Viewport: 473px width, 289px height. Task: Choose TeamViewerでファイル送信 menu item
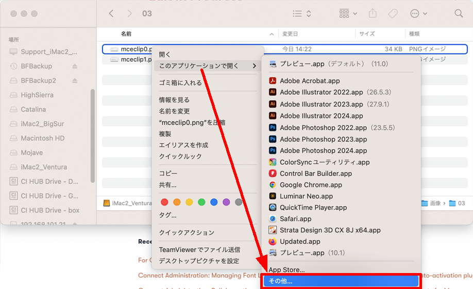(199, 250)
